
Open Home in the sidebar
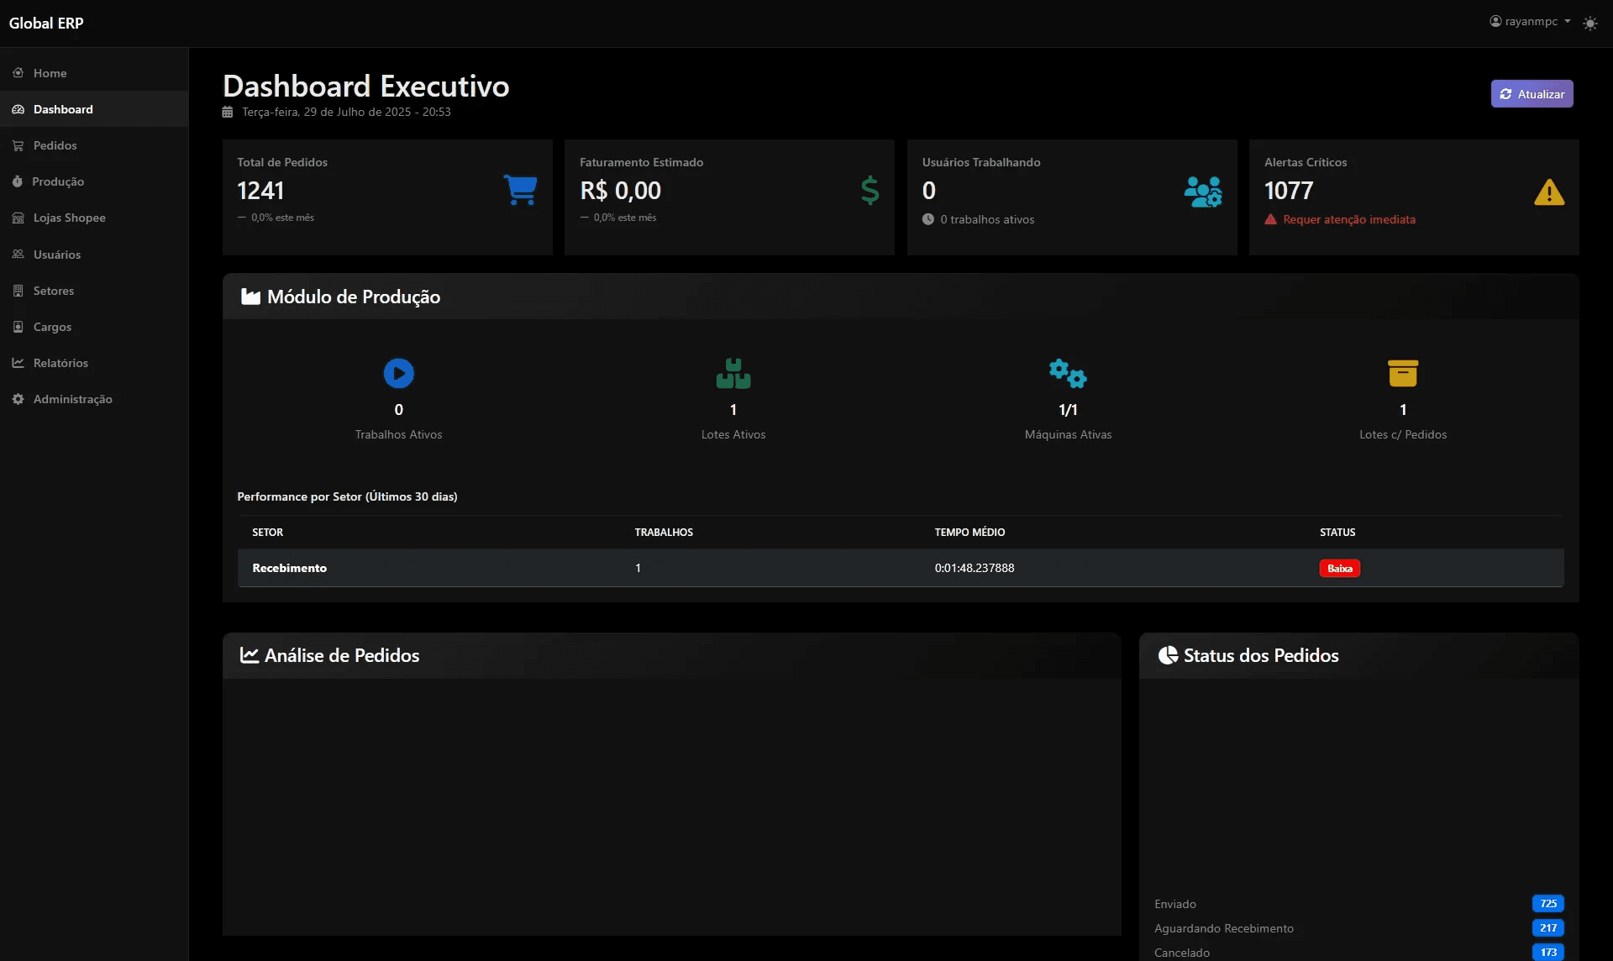tap(50, 73)
